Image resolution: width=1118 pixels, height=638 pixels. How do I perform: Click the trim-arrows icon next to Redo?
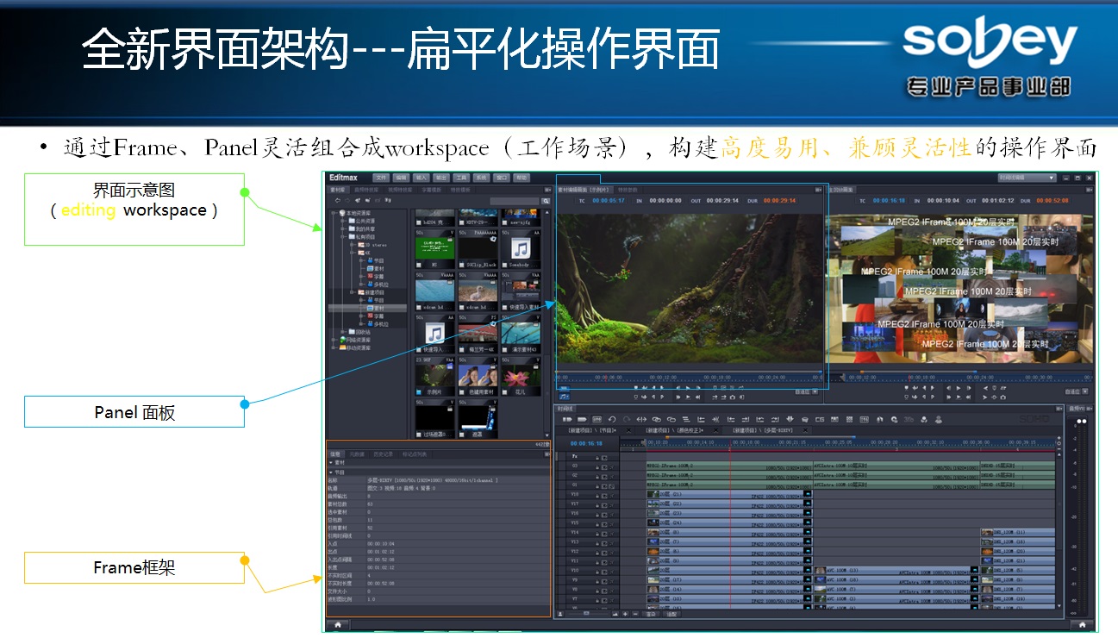coord(641,420)
